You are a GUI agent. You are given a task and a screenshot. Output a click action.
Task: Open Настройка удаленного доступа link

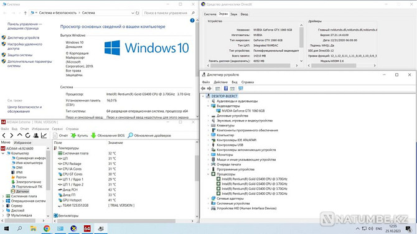[25, 47]
